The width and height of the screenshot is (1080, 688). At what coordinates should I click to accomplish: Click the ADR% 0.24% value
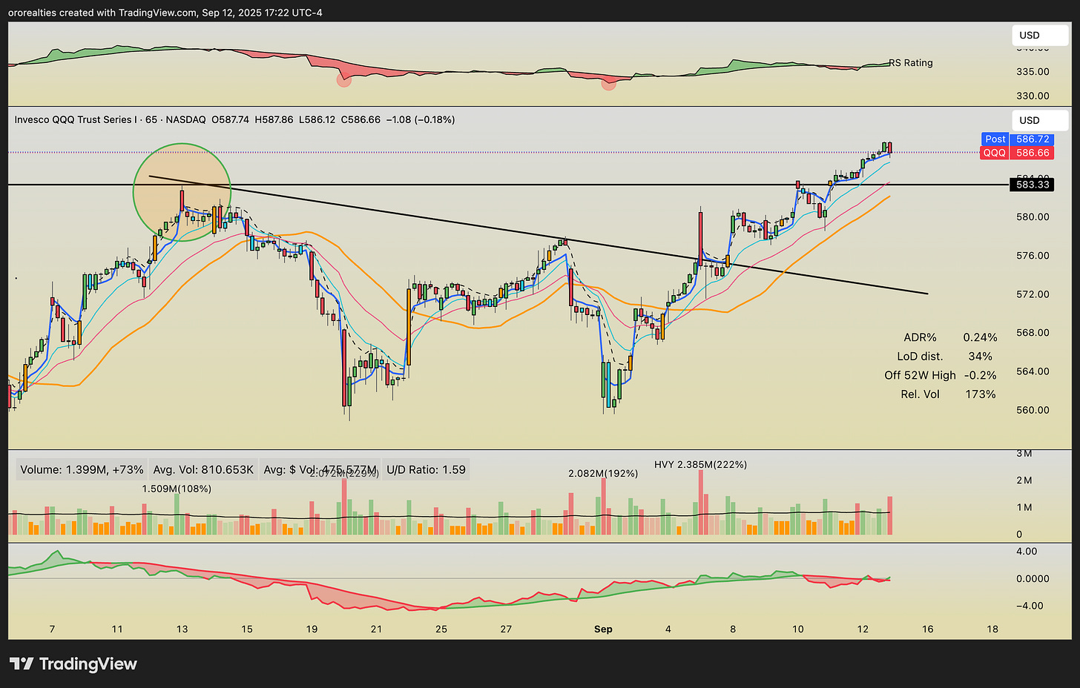pyautogui.click(x=980, y=337)
